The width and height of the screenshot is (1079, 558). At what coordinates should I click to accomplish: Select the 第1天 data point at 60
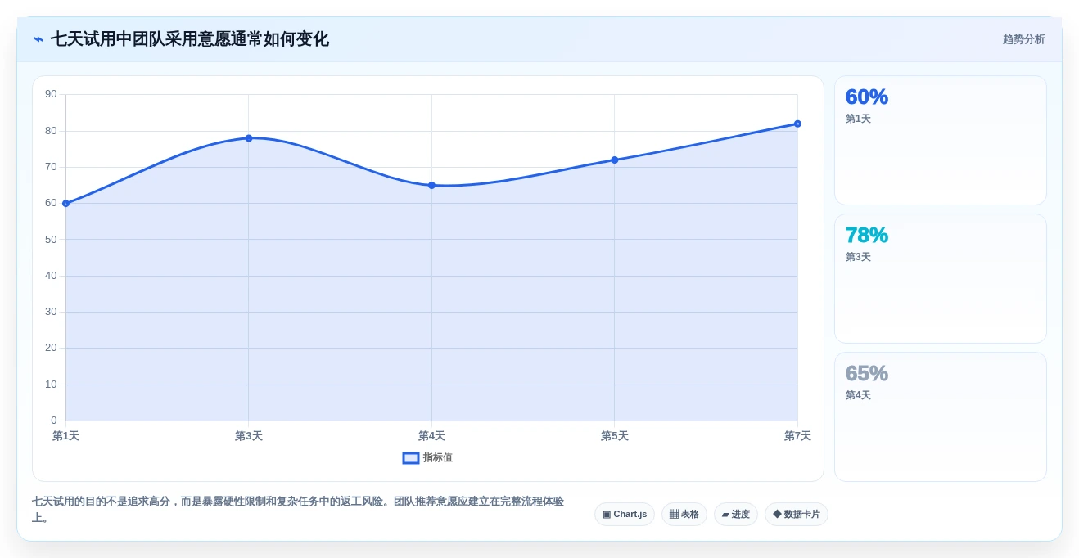(x=65, y=204)
